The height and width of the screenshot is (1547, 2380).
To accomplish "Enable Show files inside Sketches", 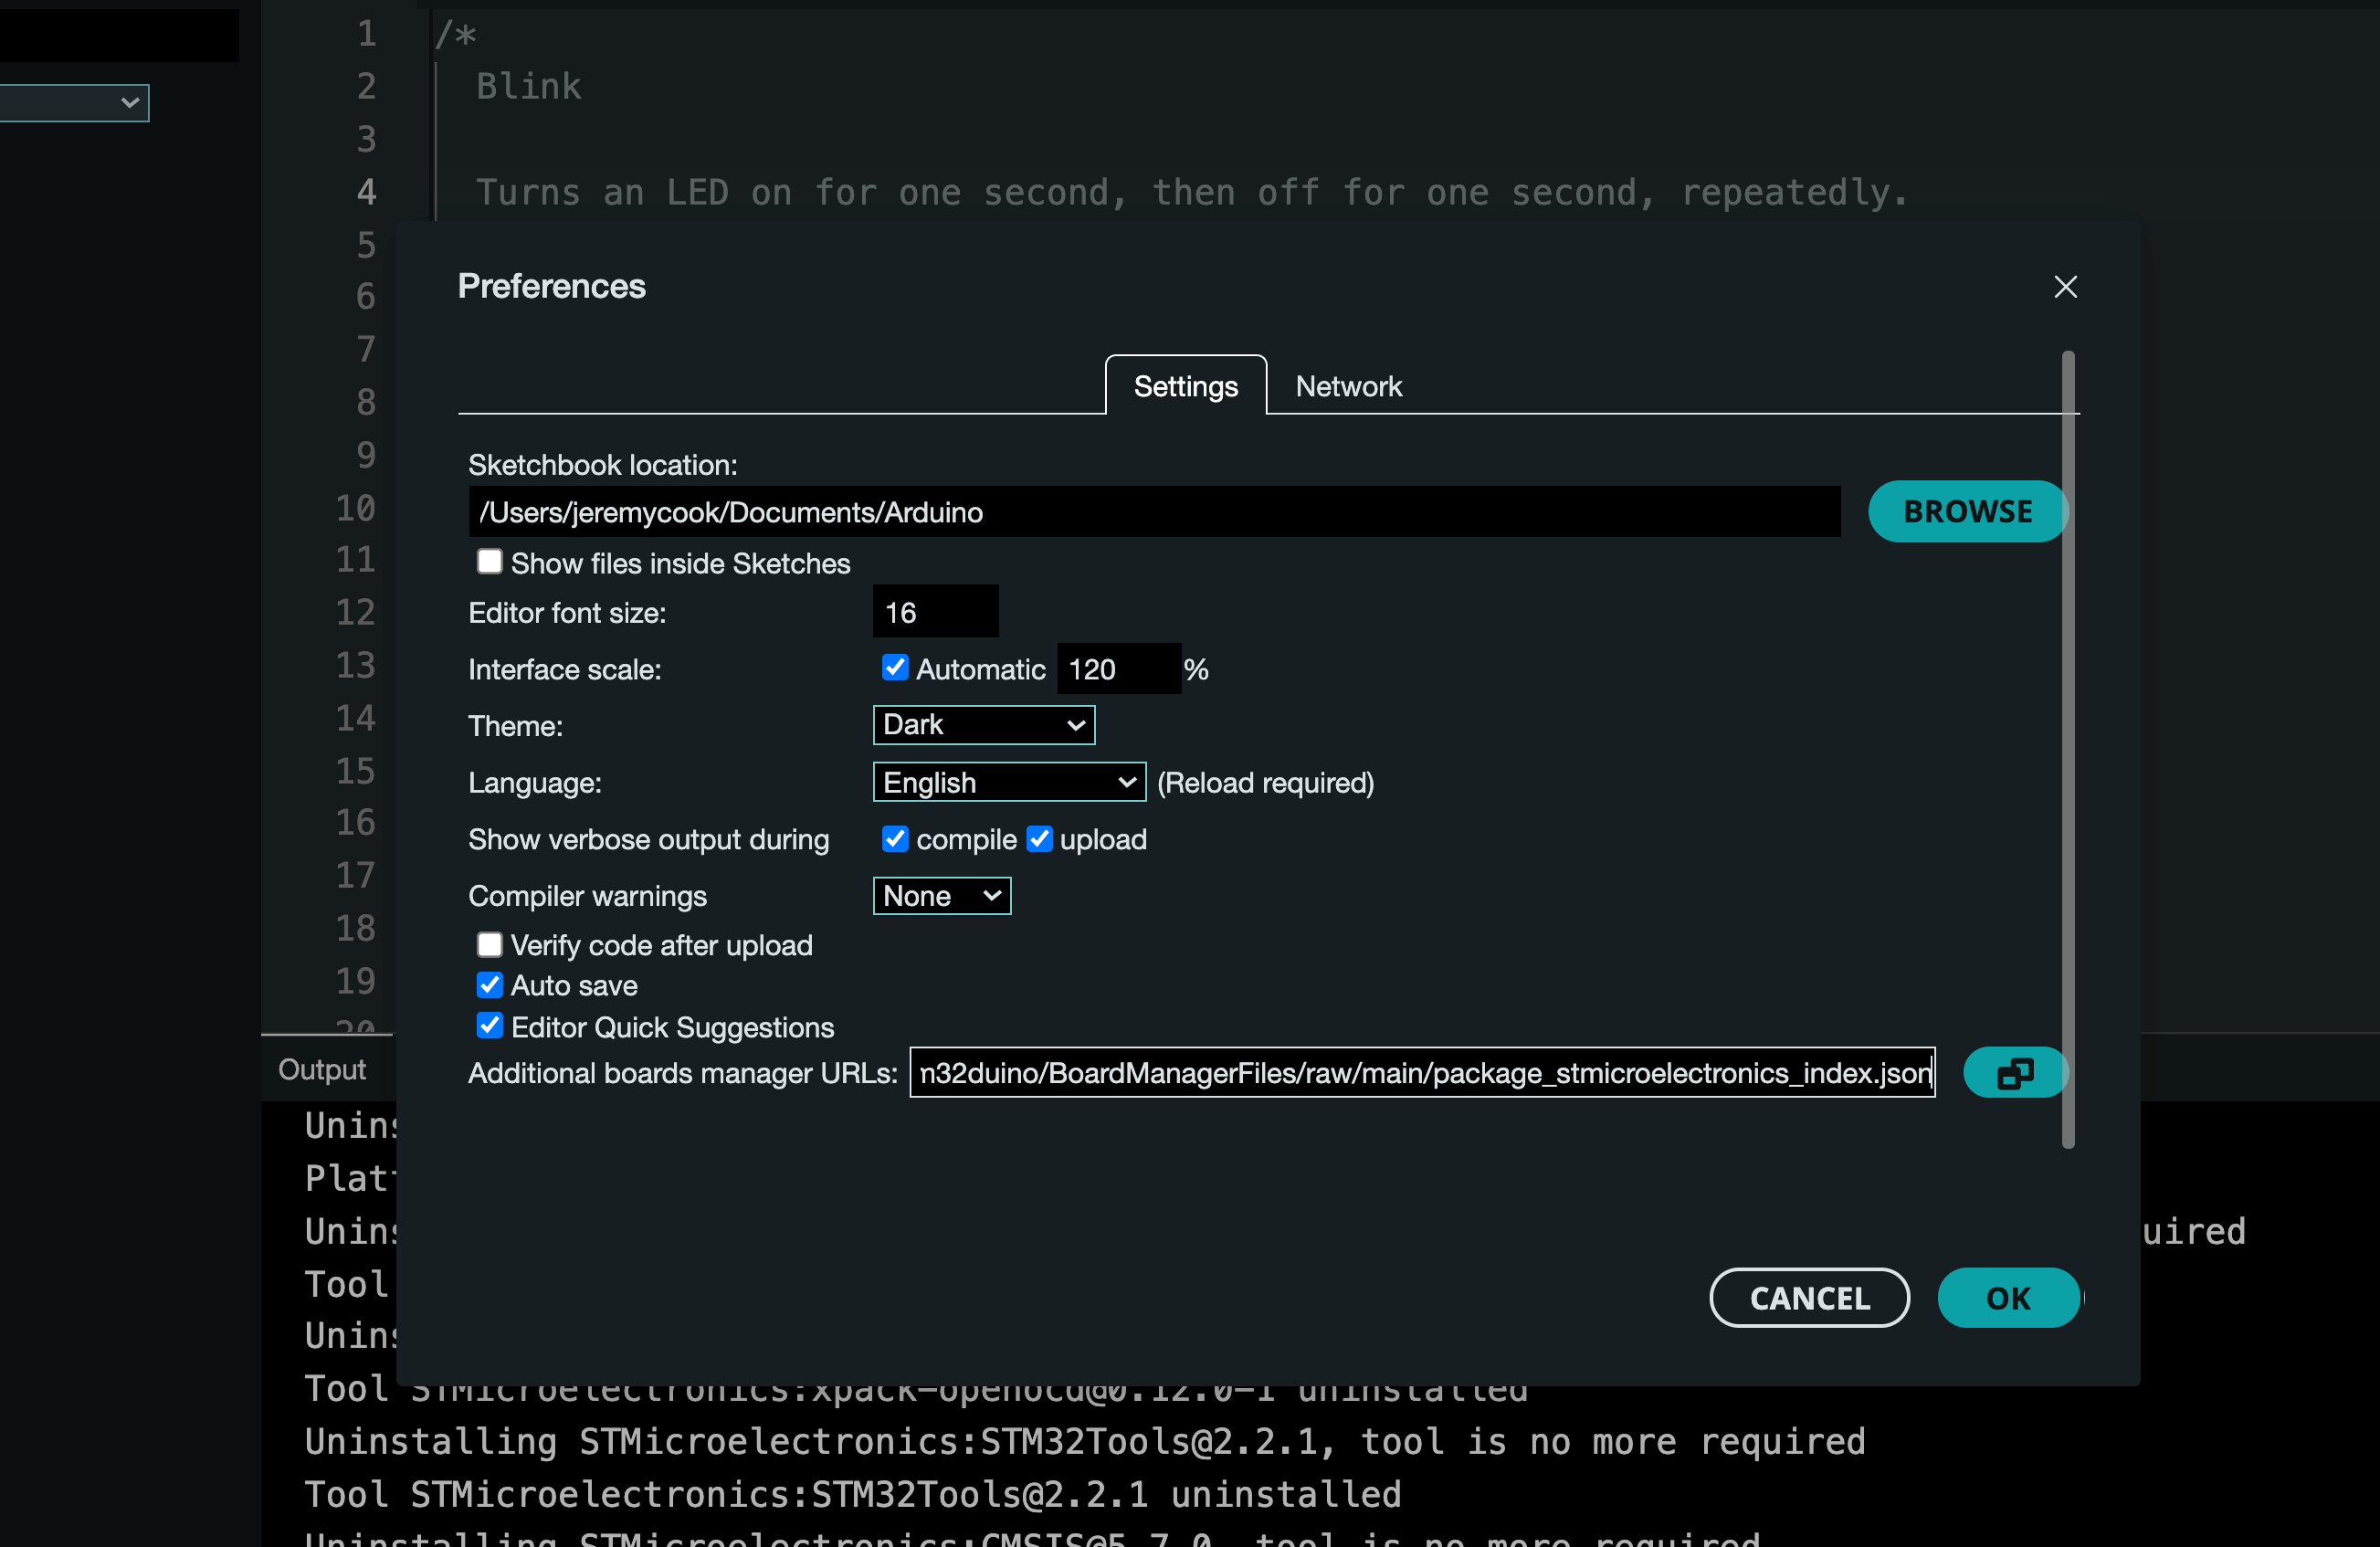I will 489,562.
